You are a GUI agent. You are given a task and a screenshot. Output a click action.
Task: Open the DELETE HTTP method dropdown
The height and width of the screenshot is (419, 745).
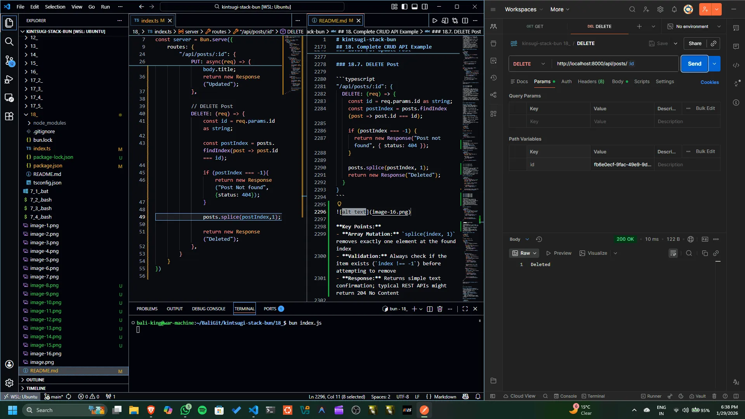point(529,64)
